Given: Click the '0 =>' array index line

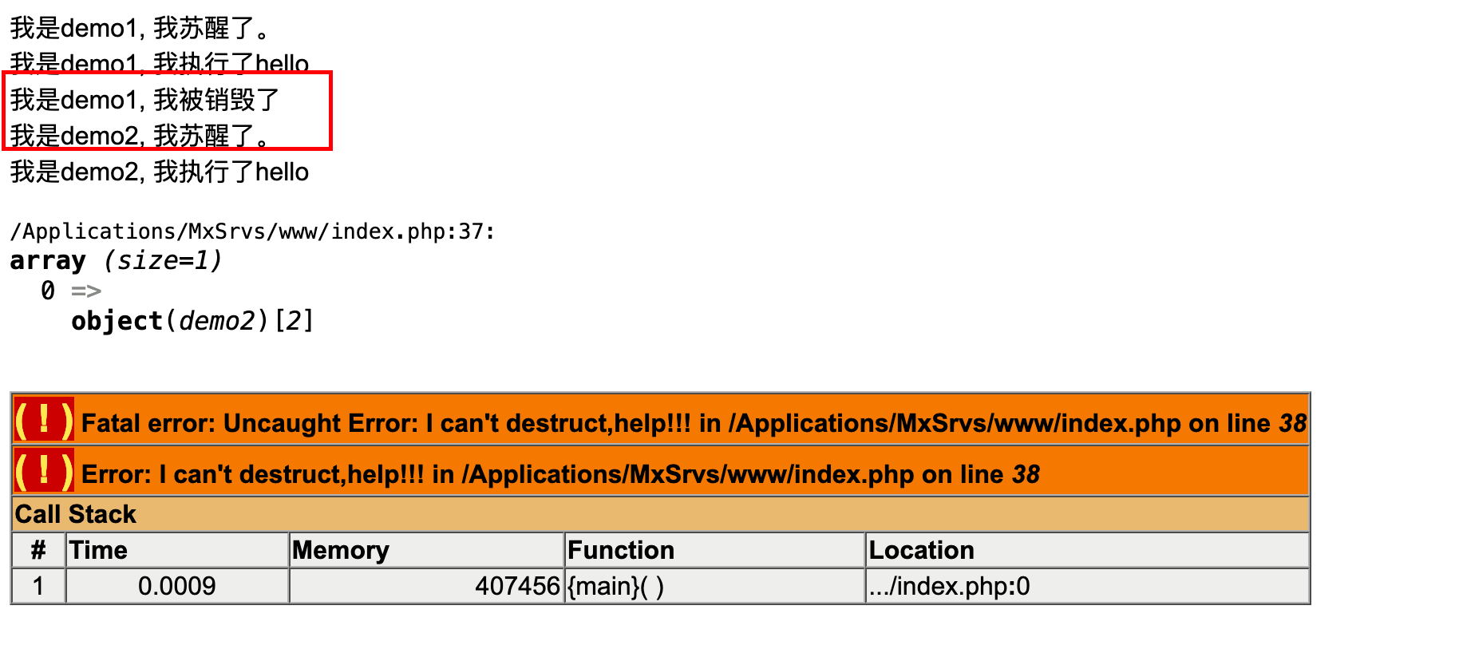Looking at the screenshot, I should coord(71,291).
